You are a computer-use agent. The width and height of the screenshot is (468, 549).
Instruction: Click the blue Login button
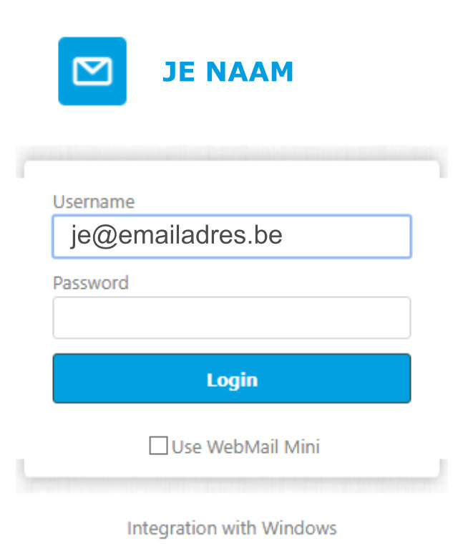tap(232, 378)
